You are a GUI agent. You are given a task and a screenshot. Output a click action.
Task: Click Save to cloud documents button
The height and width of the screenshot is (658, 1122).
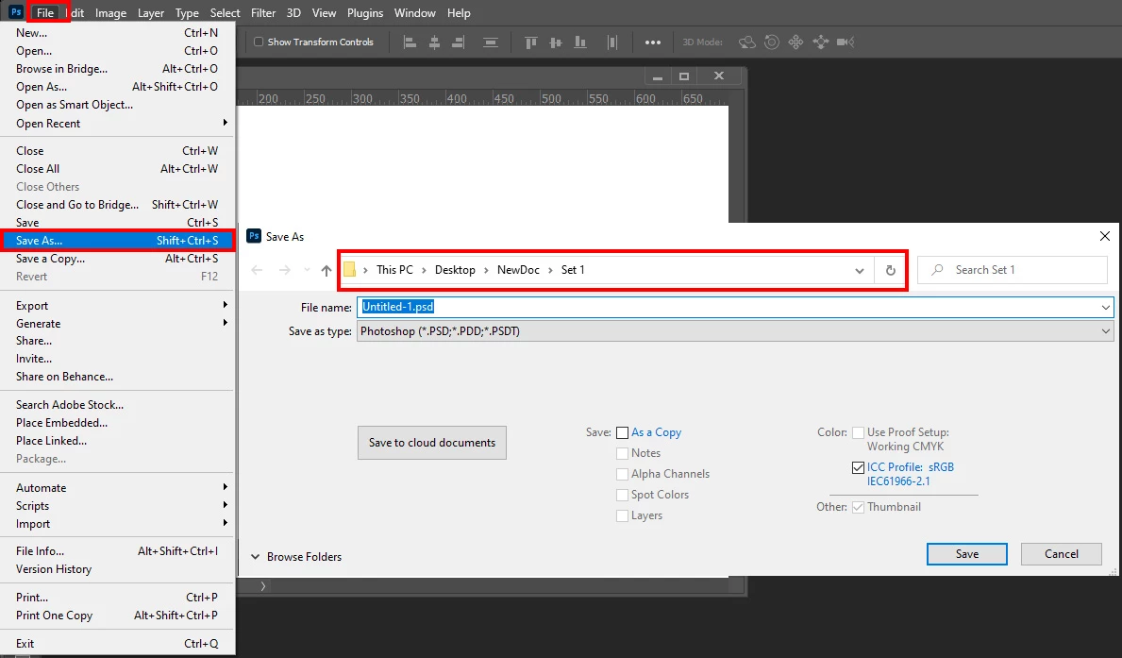coord(432,443)
